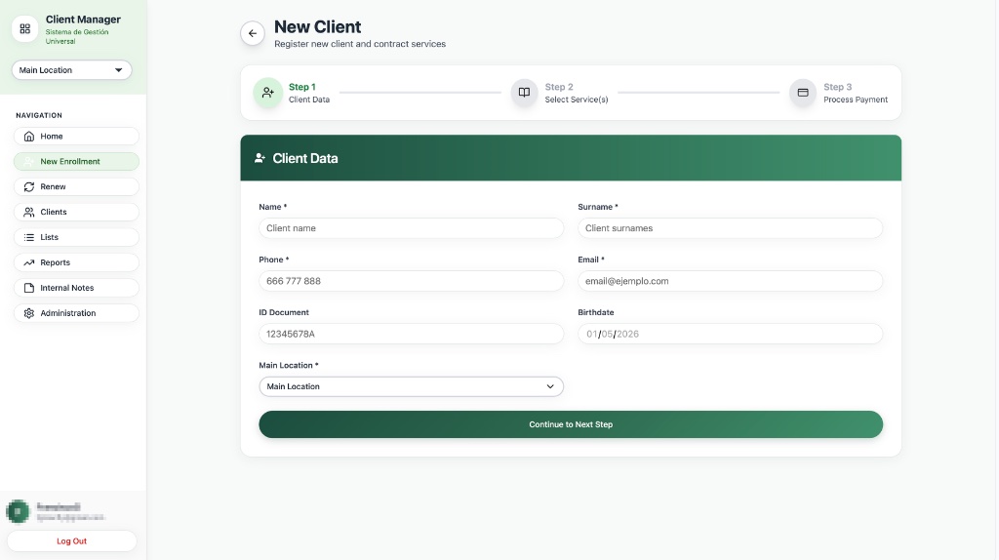Click the Reports trend-line icon
Viewport: 999px width, 560px height.
(28, 262)
